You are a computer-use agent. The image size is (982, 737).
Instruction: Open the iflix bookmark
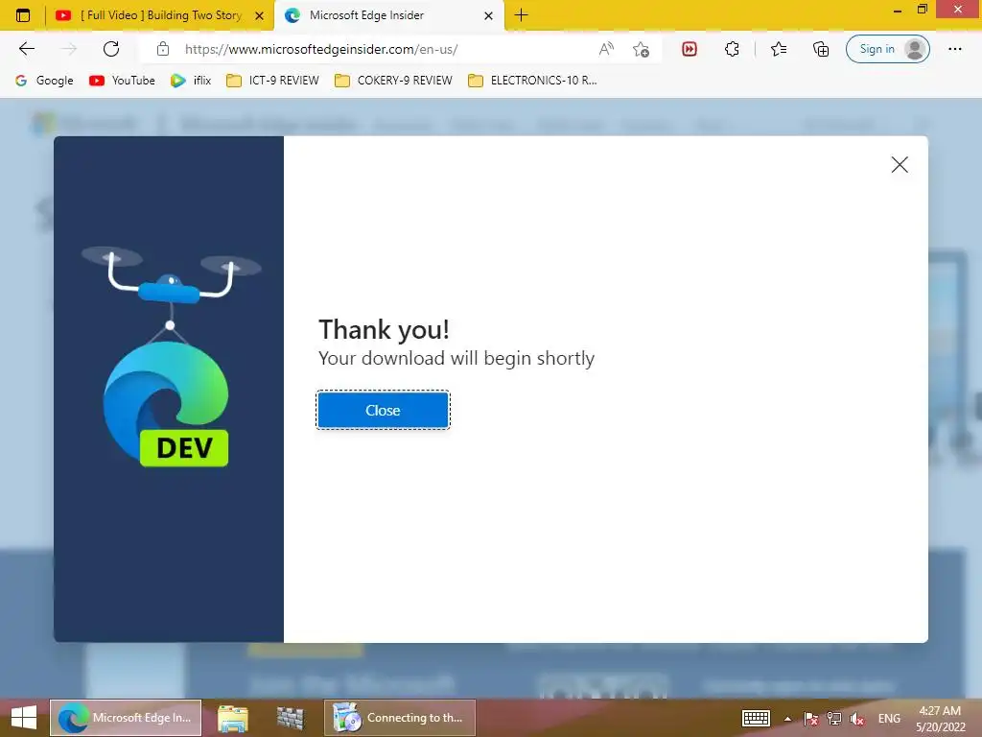[x=191, y=81]
